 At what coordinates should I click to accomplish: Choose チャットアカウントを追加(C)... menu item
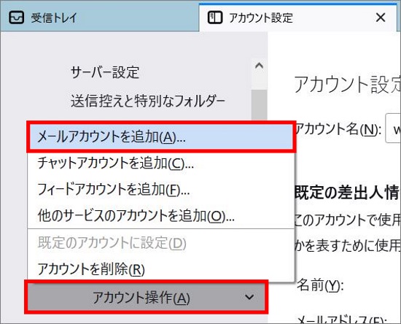(x=161, y=163)
